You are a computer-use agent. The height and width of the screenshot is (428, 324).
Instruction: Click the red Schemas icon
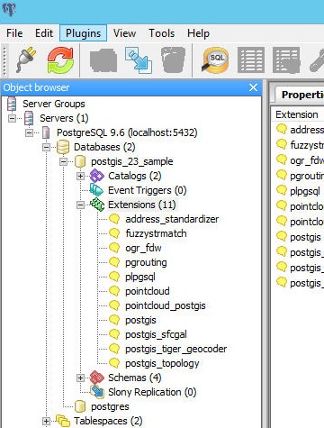click(x=97, y=378)
